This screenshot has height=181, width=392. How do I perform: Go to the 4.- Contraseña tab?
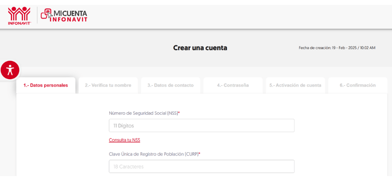(x=233, y=85)
